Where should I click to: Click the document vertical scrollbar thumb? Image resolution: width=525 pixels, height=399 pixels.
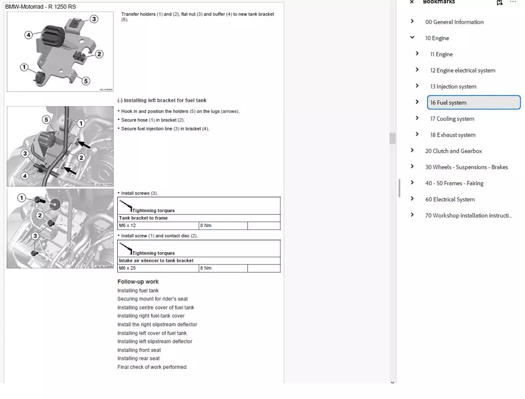pyautogui.click(x=392, y=138)
